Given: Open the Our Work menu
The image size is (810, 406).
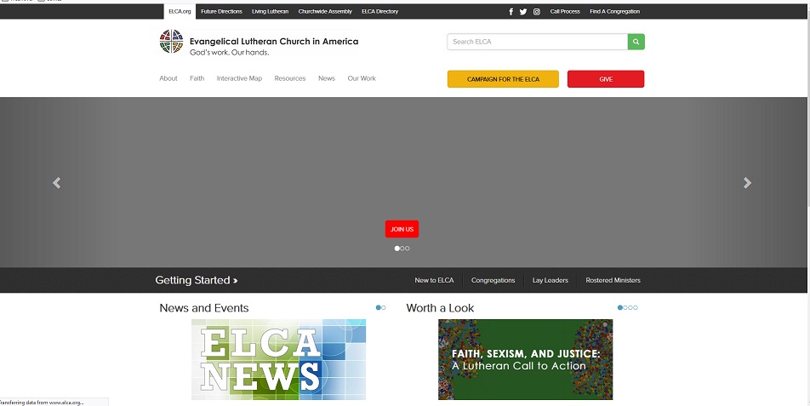Looking at the screenshot, I should (362, 78).
